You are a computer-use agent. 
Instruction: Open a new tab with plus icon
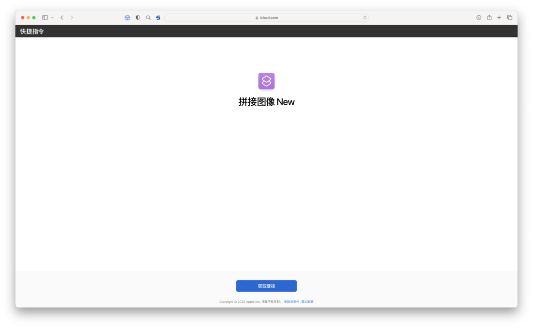click(499, 17)
